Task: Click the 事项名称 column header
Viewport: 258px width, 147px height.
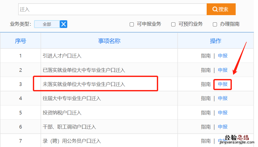Action: pyautogui.click(x=109, y=41)
